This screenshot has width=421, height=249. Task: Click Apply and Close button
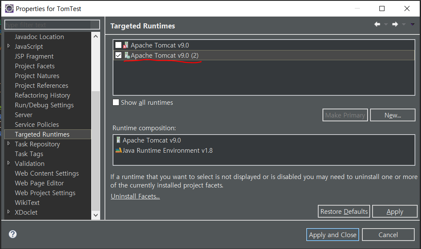332,235
